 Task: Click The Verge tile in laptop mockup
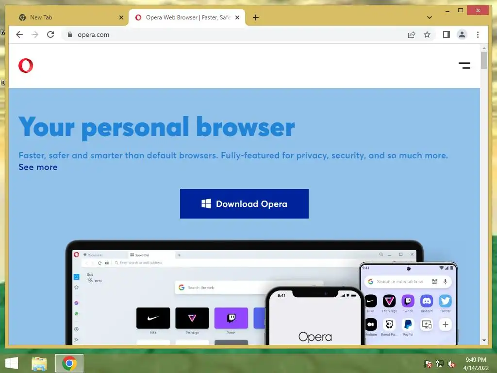(x=192, y=318)
